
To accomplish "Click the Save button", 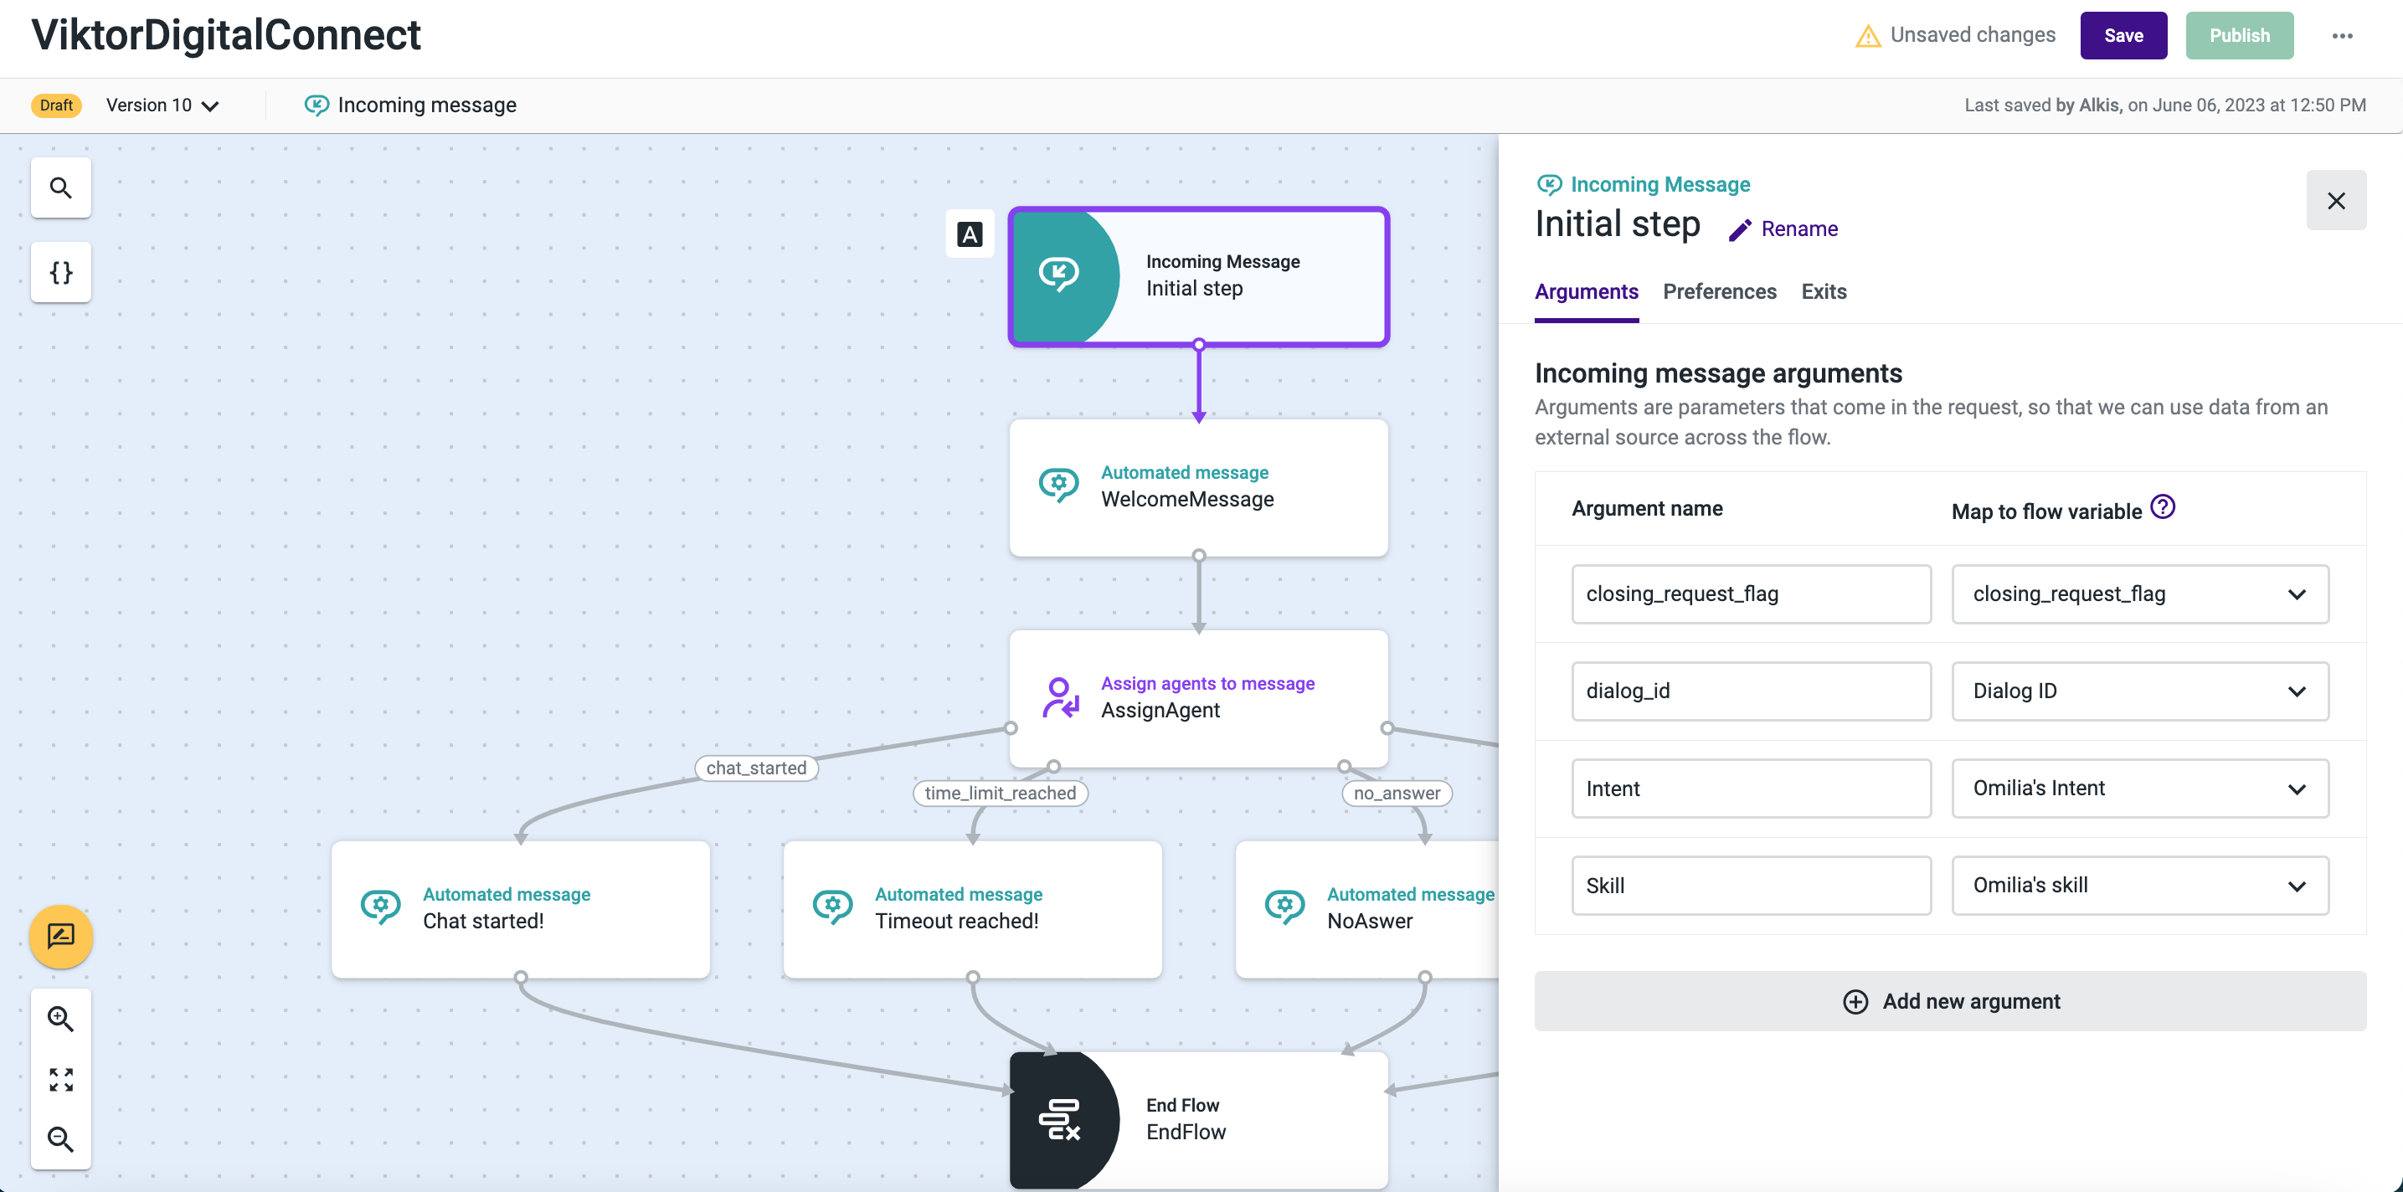I will click(x=2123, y=35).
